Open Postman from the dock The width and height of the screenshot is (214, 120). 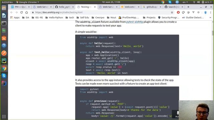click(4, 53)
